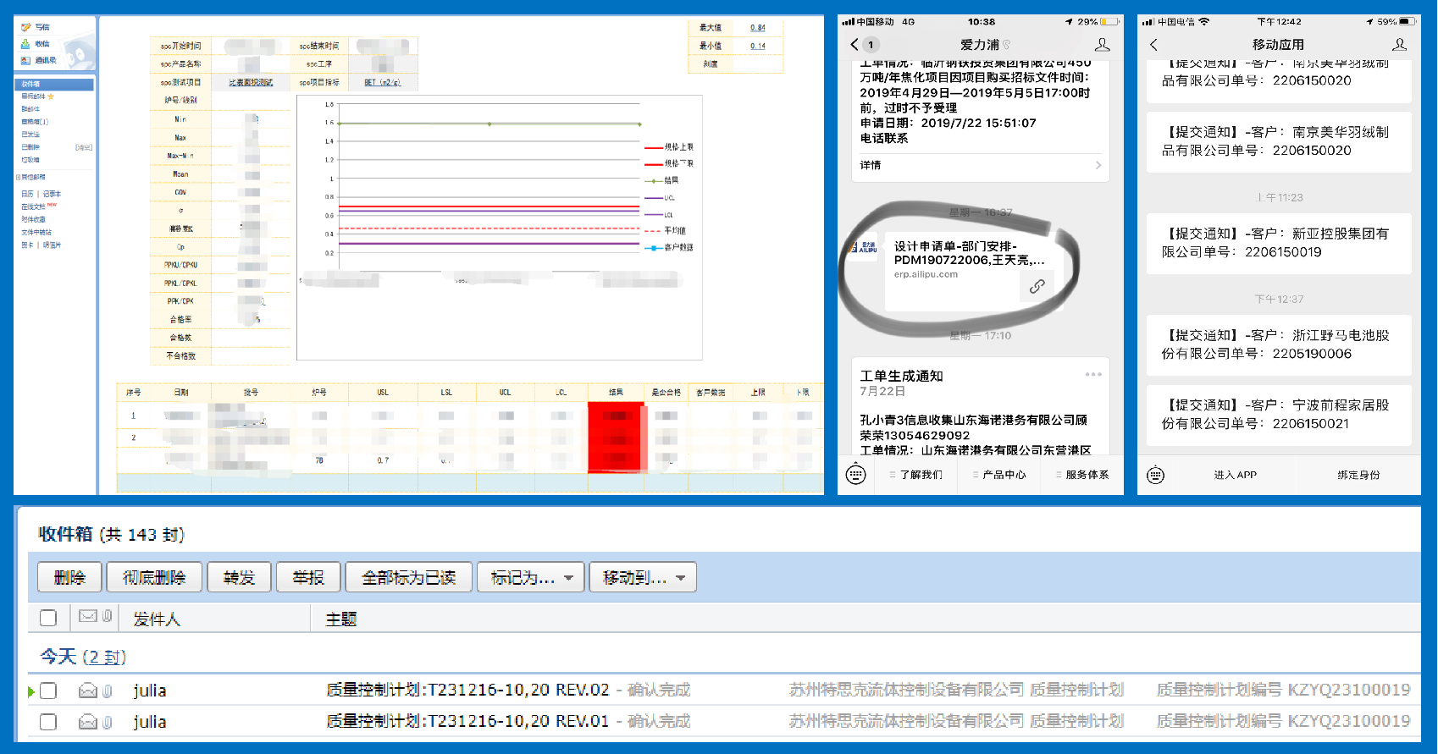This screenshot has width=1438, height=754.
Task: Click attachment icon of REV.02 mail row
Action: point(108,691)
